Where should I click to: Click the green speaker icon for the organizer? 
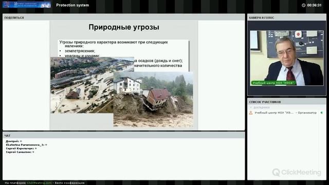[321, 113]
